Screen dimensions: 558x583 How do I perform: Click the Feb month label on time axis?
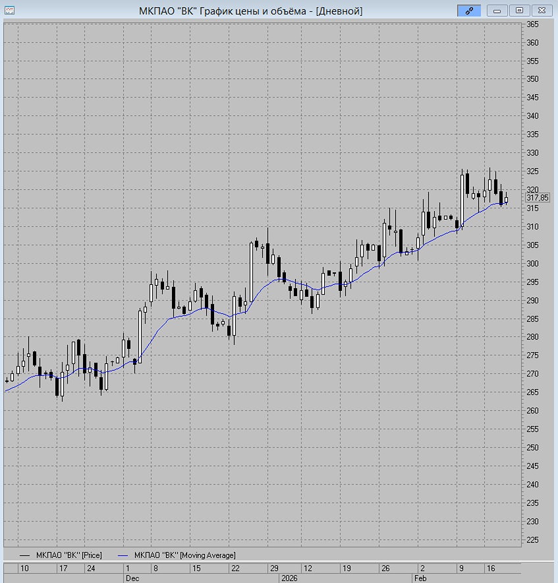click(x=420, y=578)
